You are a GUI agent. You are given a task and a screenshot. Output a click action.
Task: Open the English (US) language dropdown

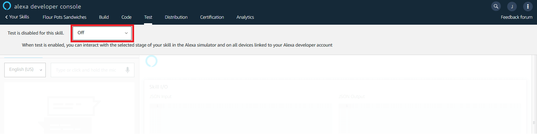[x=25, y=70]
